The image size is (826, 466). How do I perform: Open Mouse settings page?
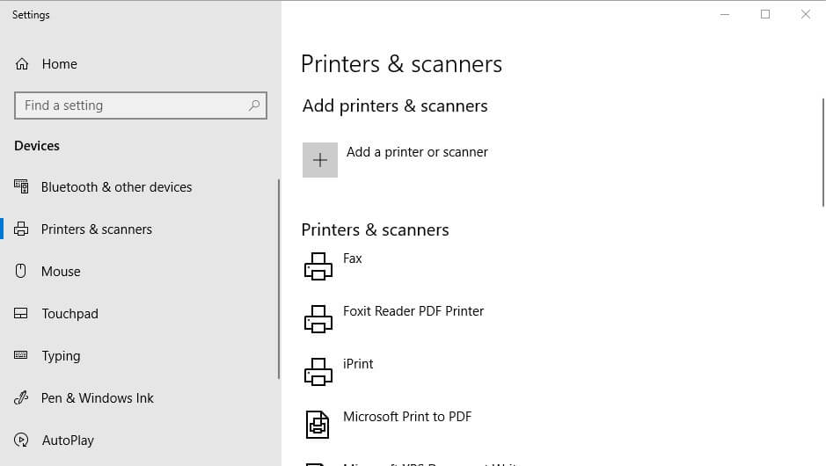61,272
